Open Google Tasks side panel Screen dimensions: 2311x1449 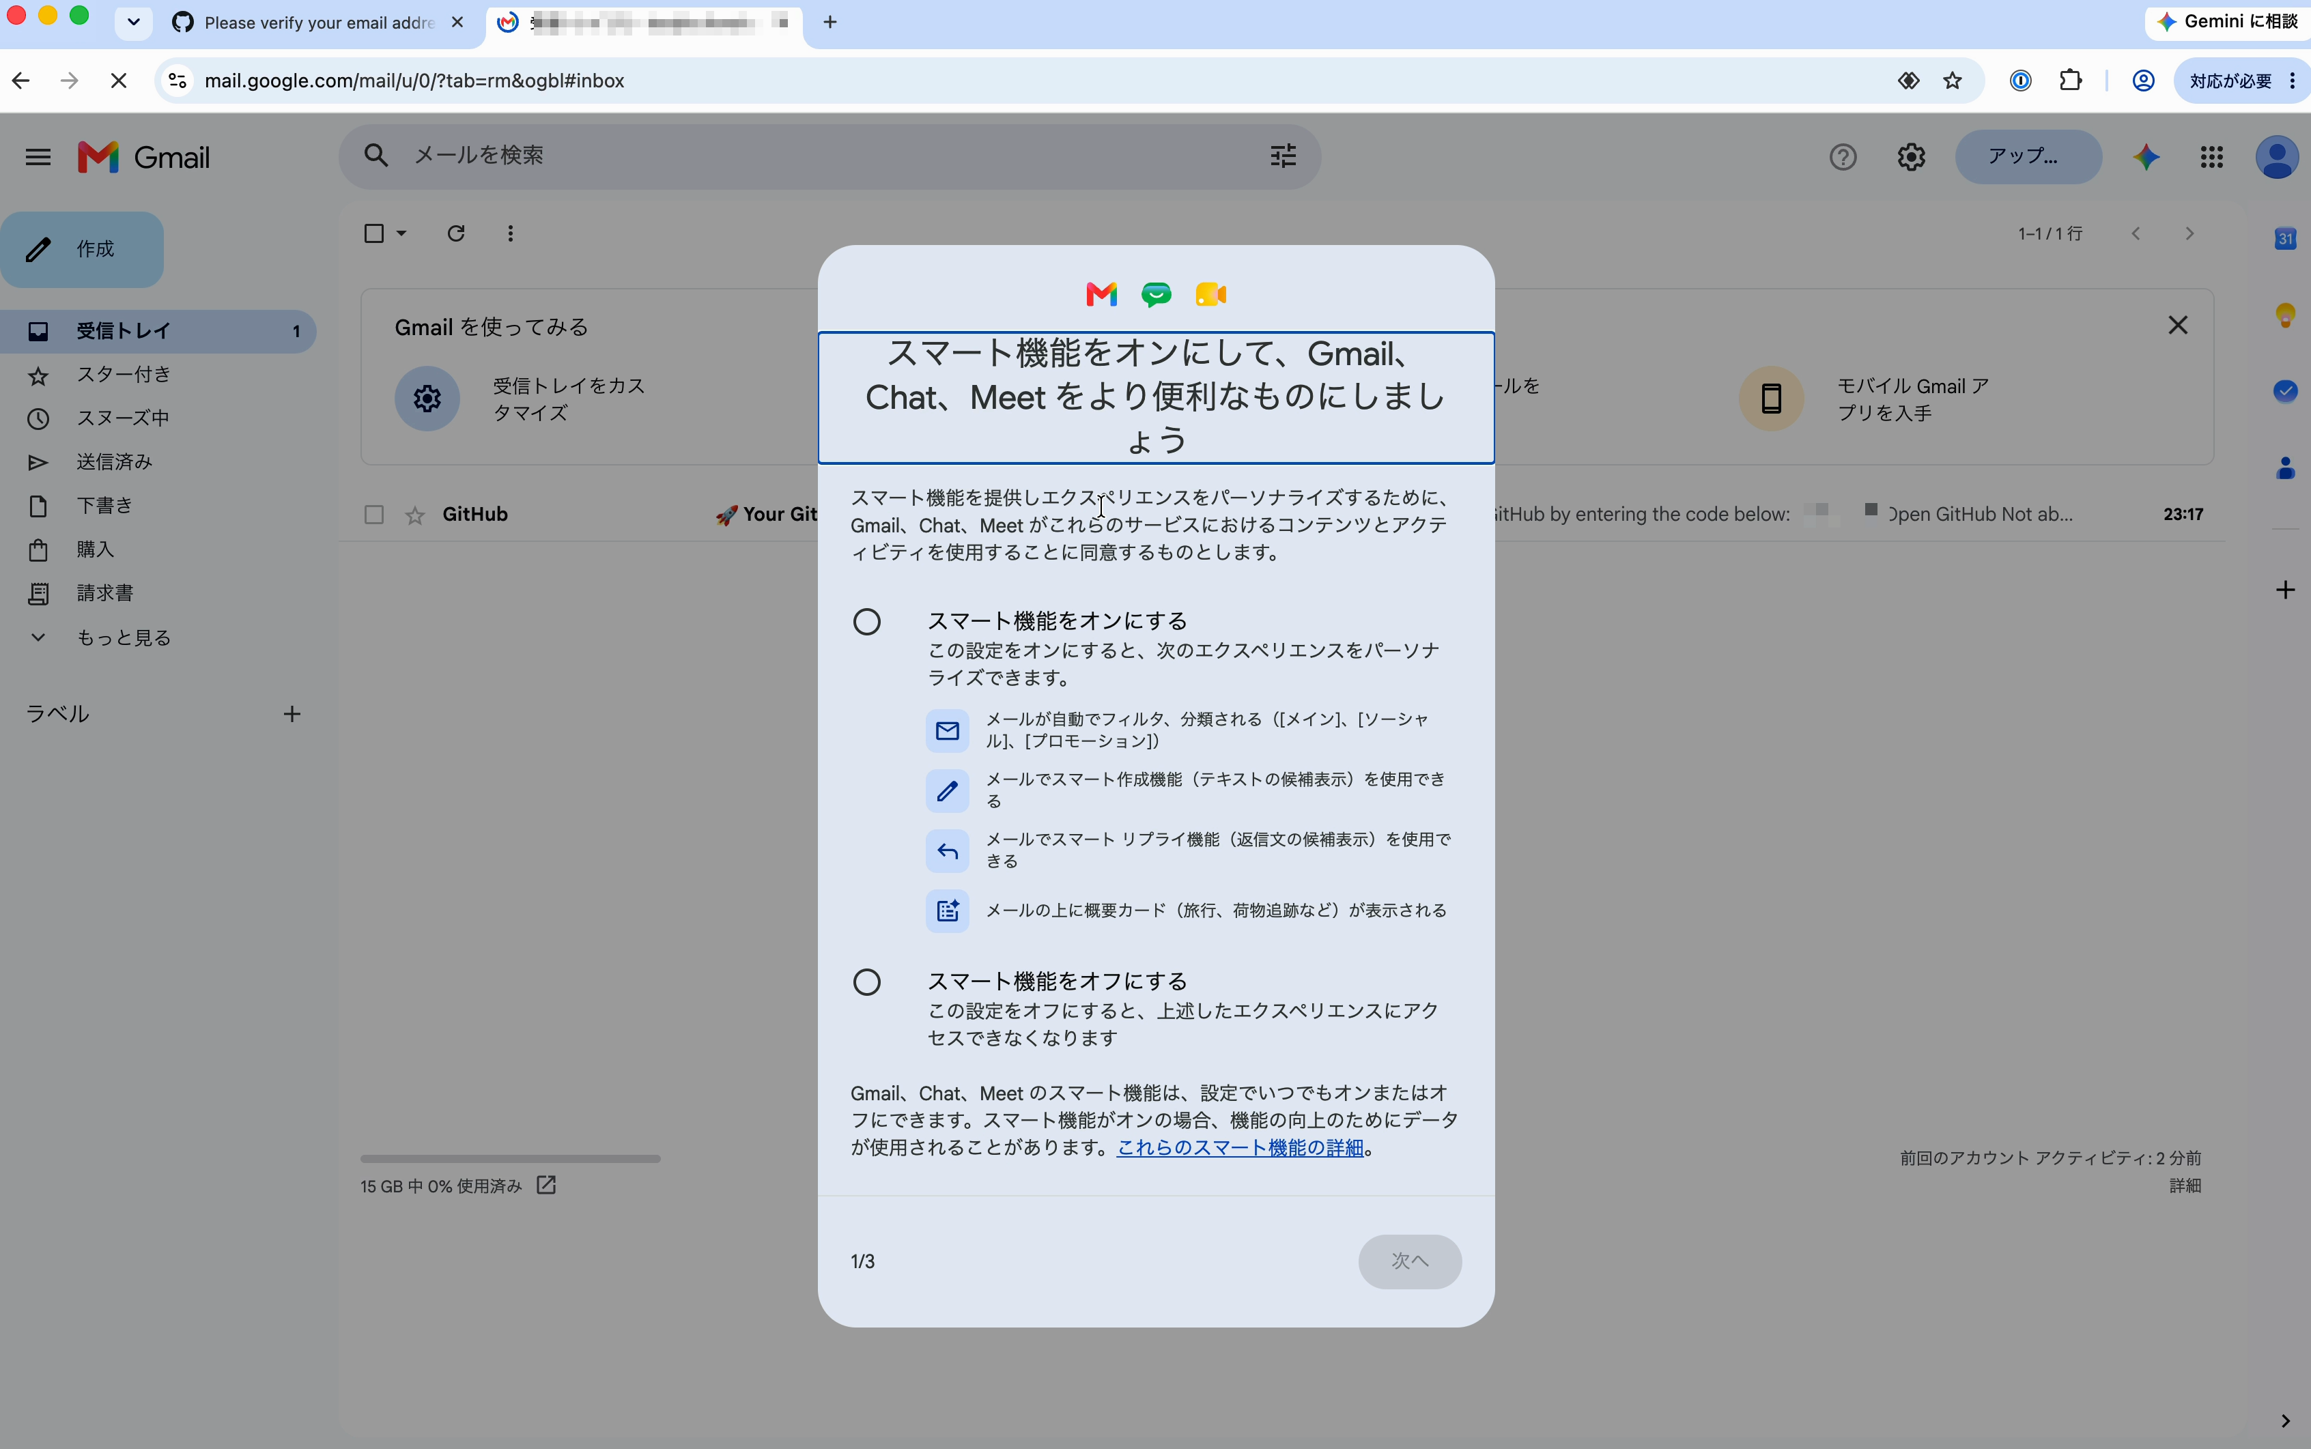(2285, 391)
